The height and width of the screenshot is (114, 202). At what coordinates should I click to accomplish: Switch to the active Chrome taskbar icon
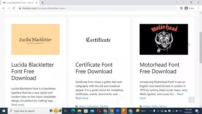[x=111, y=111]
